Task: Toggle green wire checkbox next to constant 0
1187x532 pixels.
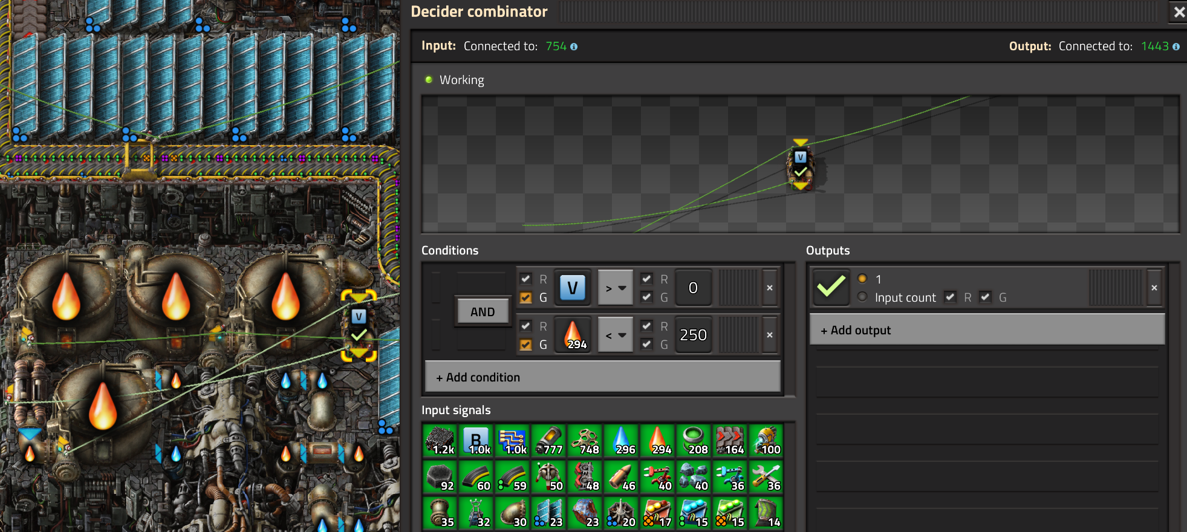Action: (x=646, y=297)
